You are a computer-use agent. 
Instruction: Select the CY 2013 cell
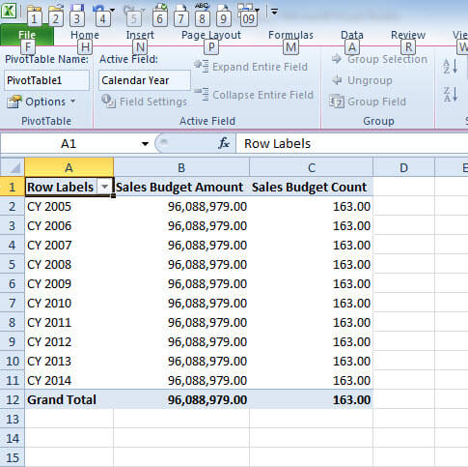click(69, 361)
